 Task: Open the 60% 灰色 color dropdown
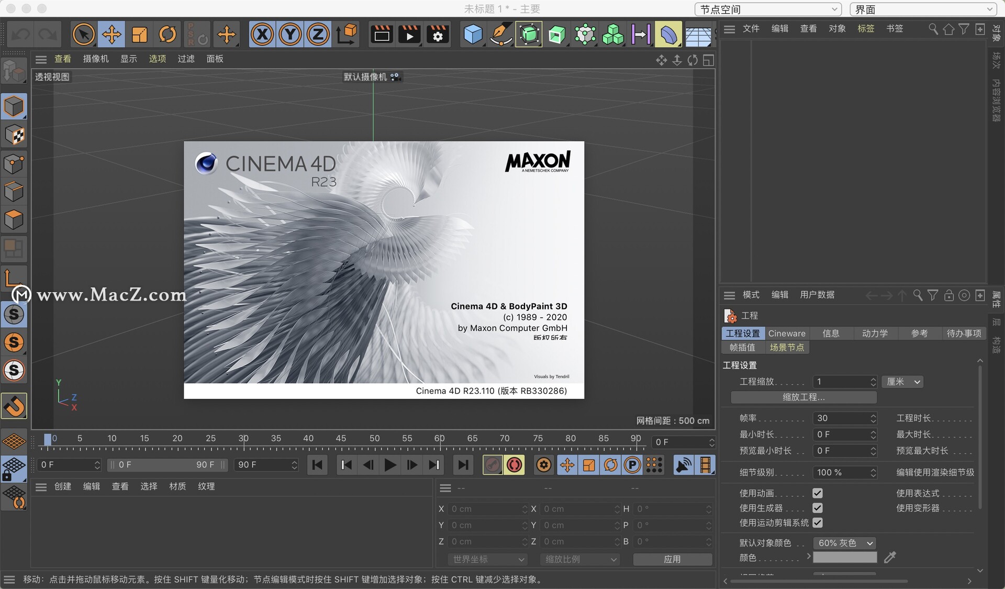[845, 543]
